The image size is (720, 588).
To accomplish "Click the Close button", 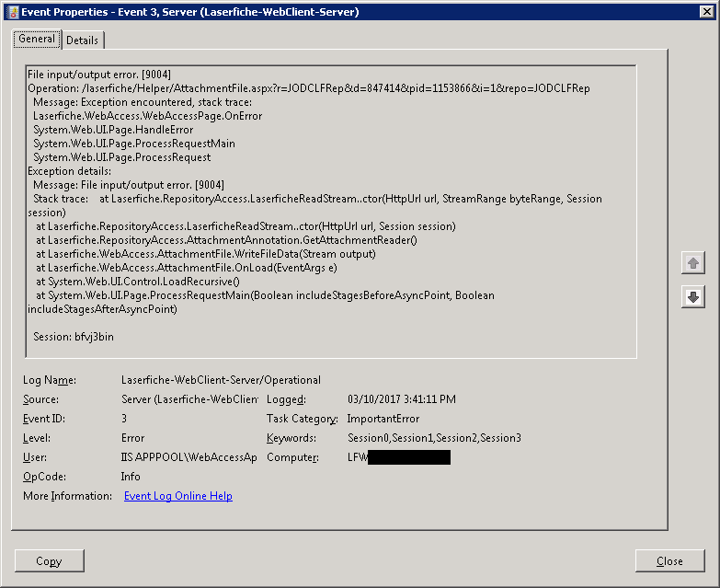I will [x=669, y=561].
